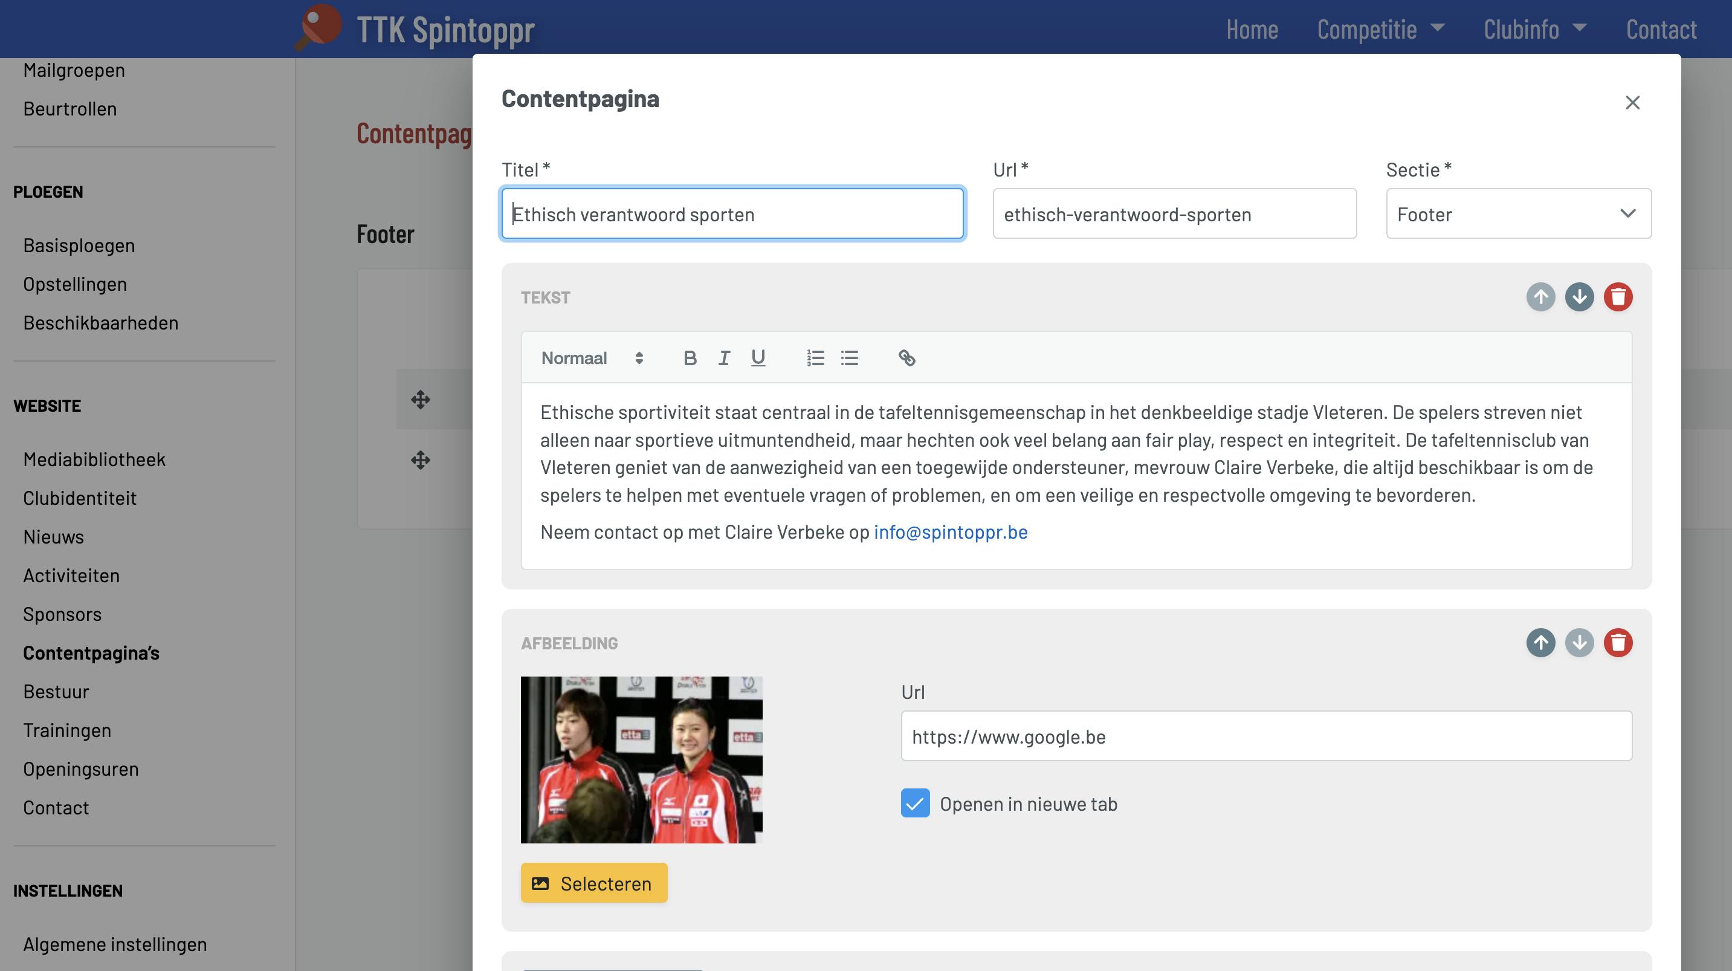
Task: Expand the Clubinfo menu
Action: point(1534,29)
